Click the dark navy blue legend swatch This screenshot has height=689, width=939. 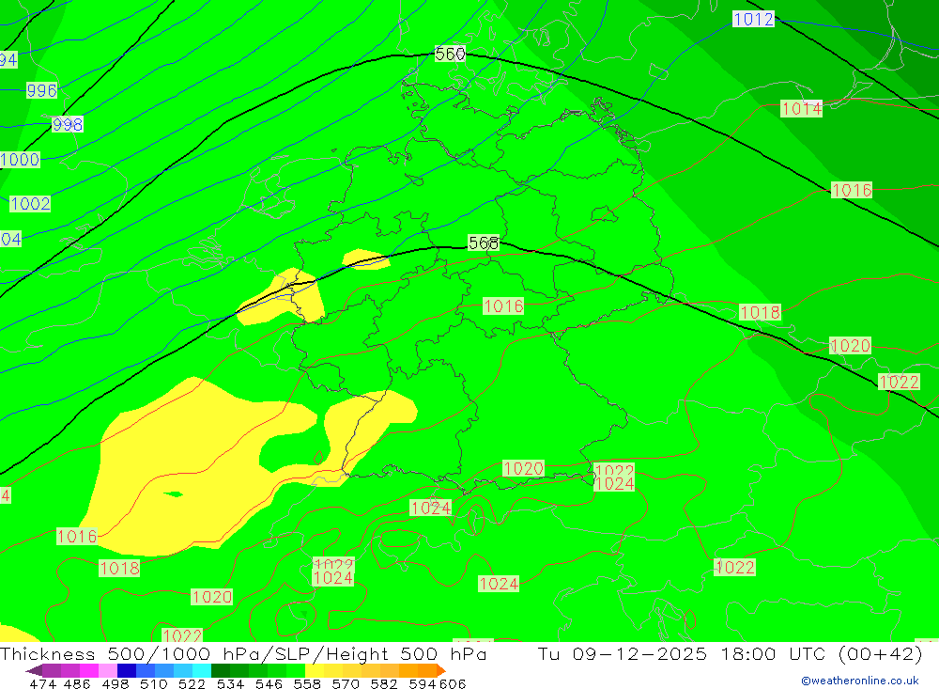coord(125,670)
